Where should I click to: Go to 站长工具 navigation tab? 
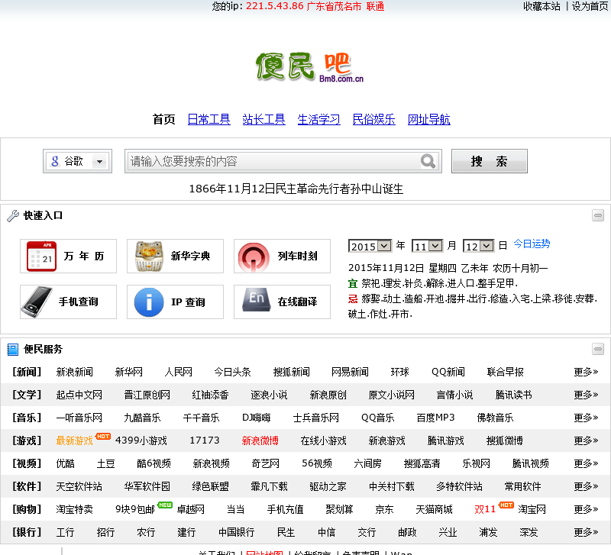tap(263, 119)
